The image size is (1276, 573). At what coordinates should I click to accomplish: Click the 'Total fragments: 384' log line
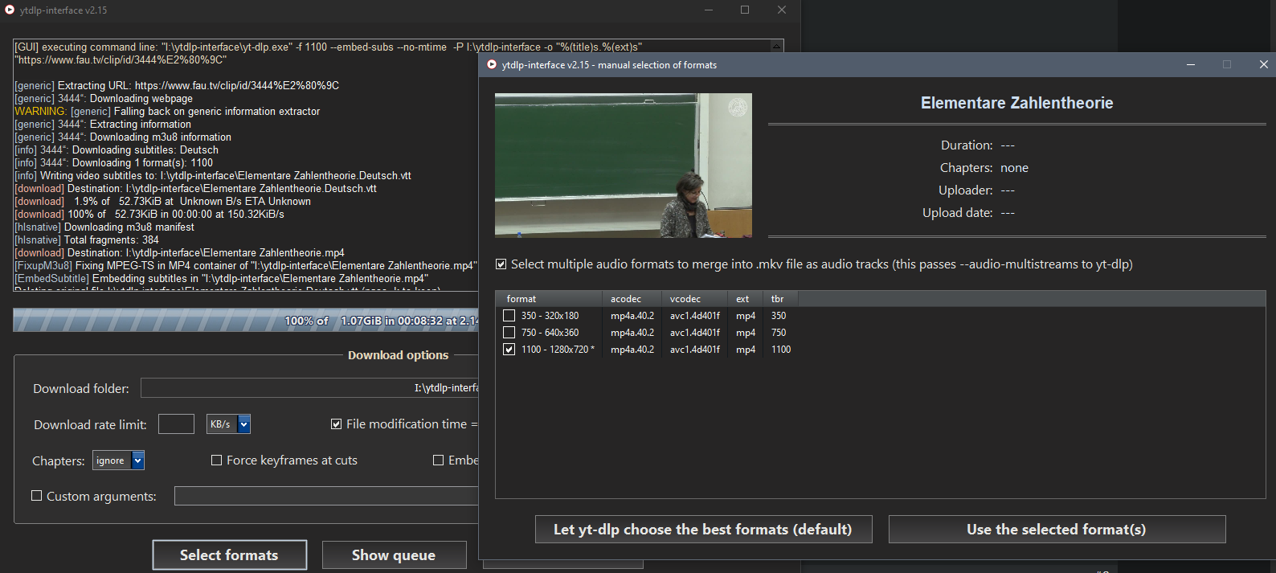tap(87, 240)
